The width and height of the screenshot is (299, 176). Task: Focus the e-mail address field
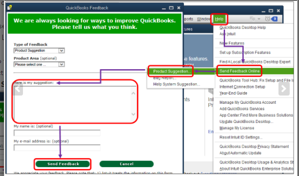[x=57, y=148]
